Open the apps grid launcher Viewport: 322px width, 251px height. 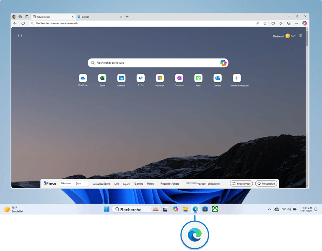[x=20, y=36]
